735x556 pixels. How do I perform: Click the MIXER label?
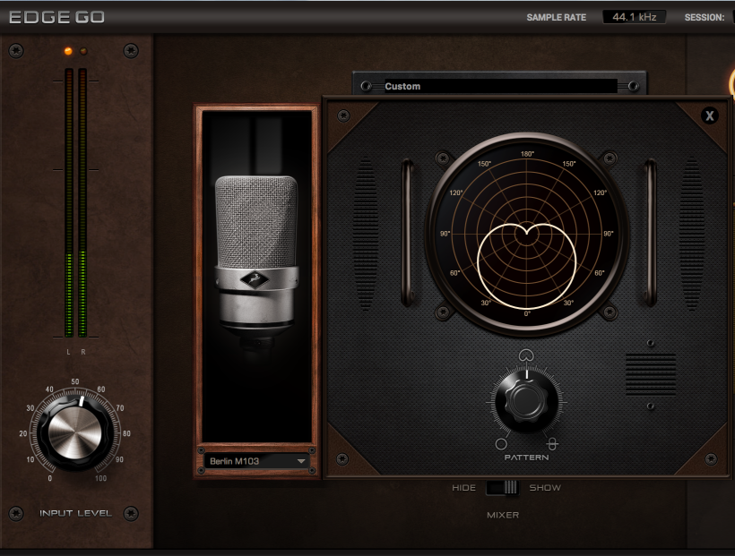(x=503, y=515)
